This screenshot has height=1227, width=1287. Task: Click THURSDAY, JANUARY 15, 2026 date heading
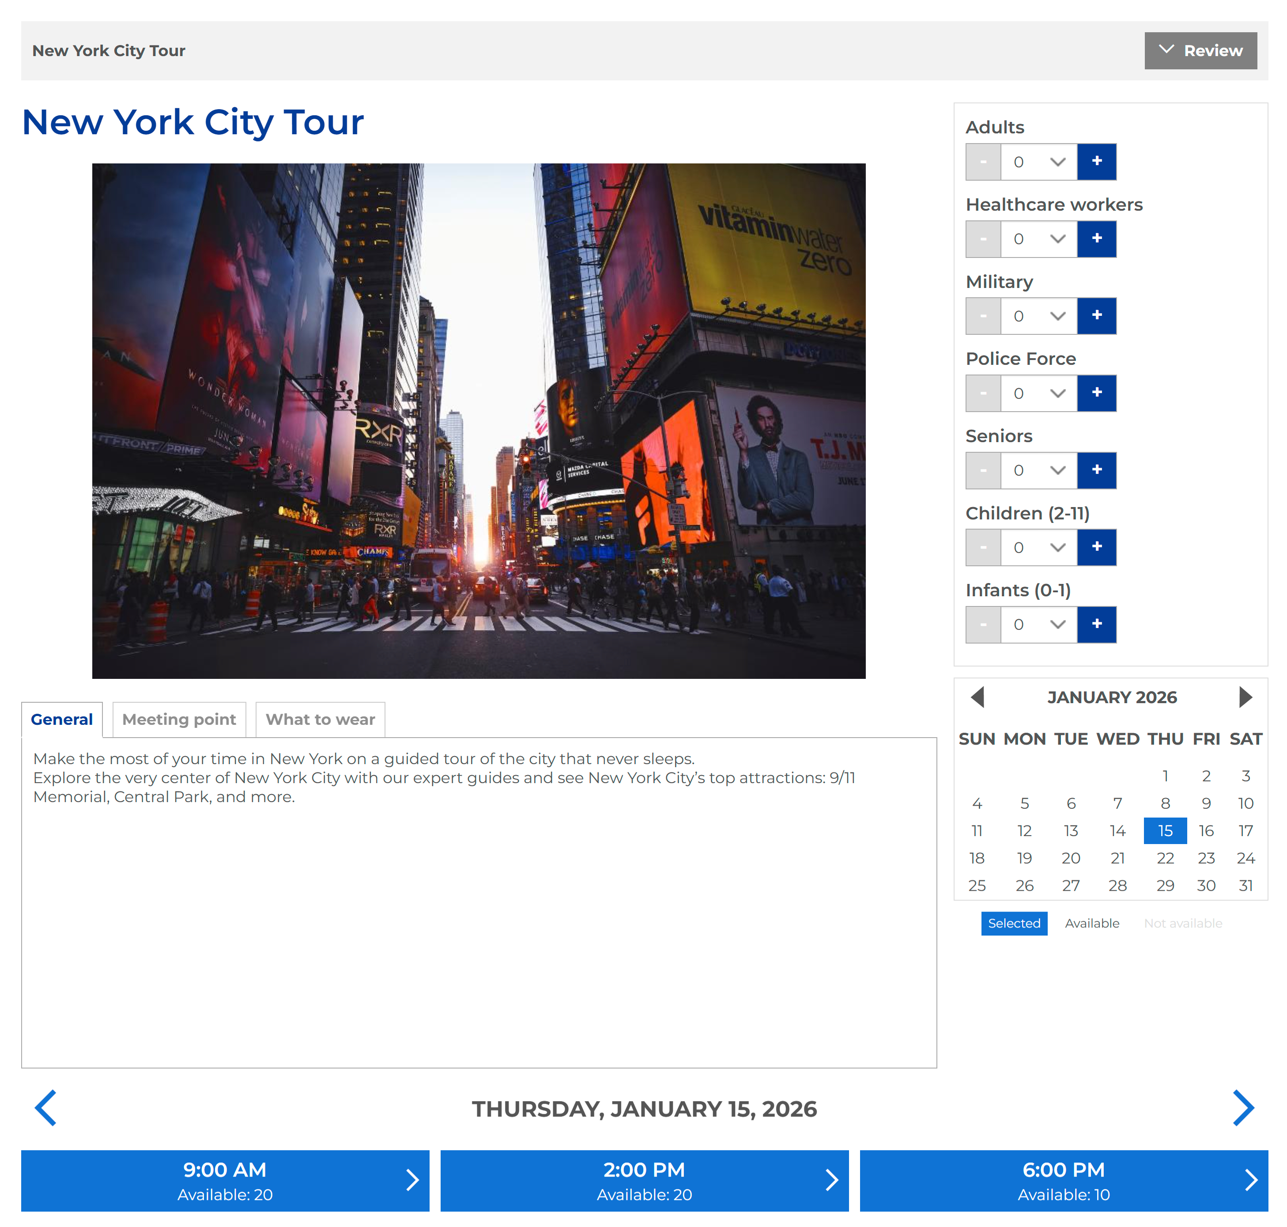point(645,1109)
